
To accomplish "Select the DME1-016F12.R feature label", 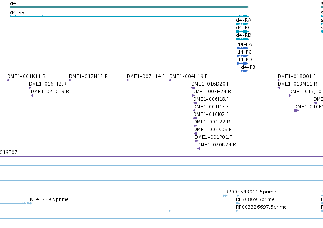I will tap(47, 84).
